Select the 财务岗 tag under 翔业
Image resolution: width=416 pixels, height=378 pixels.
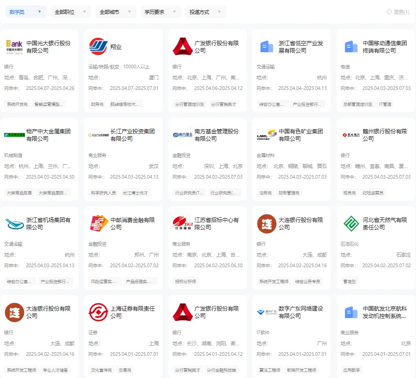(97, 104)
